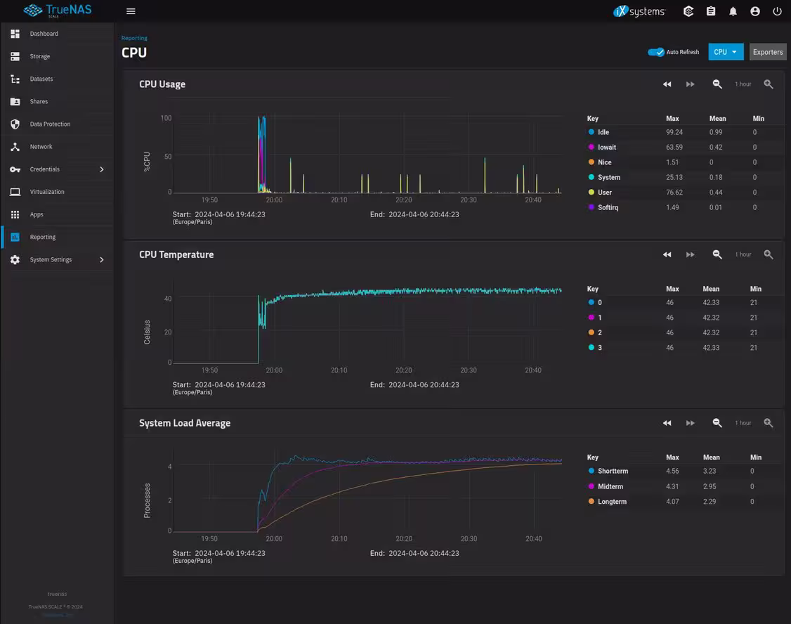This screenshot has width=791, height=624.
Task: Open the jobs clipboard icon in header
Action: pos(711,11)
